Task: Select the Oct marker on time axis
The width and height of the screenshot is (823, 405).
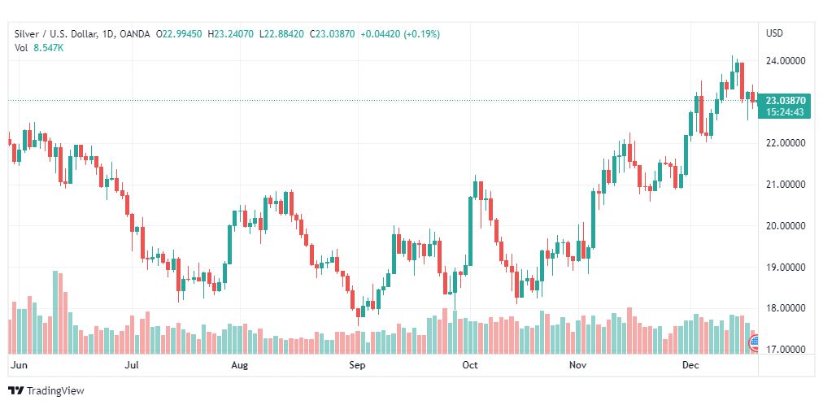Action: (469, 366)
